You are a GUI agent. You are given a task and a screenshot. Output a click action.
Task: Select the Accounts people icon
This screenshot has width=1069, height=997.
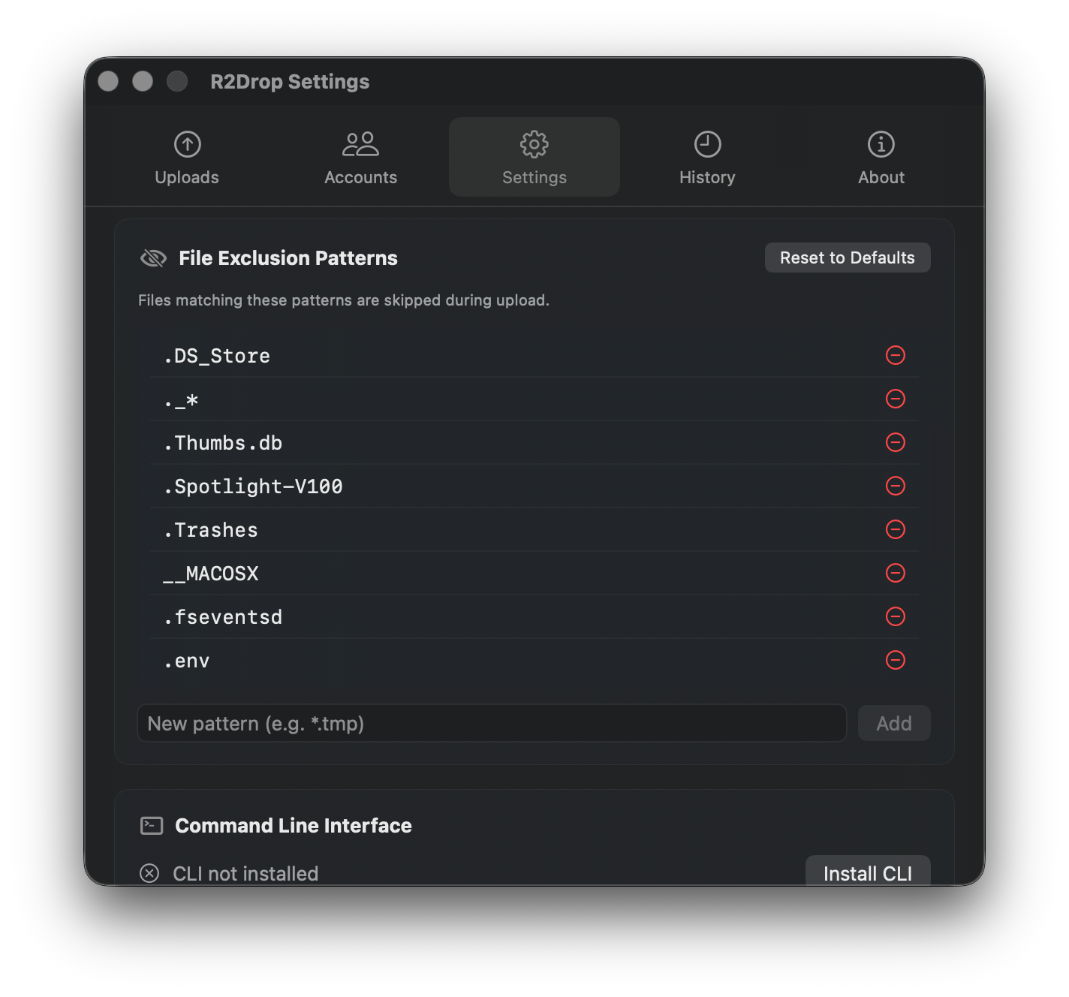pyautogui.click(x=360, y=144)
